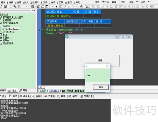This screenshot has height=122, width=158.
Task: Click the breakpoint hand icon
Action: [x=81, y=7]
